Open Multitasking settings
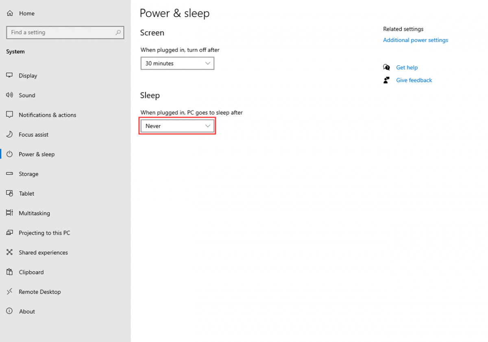Viewport: 488px width, 342px height. pos(35,213)
